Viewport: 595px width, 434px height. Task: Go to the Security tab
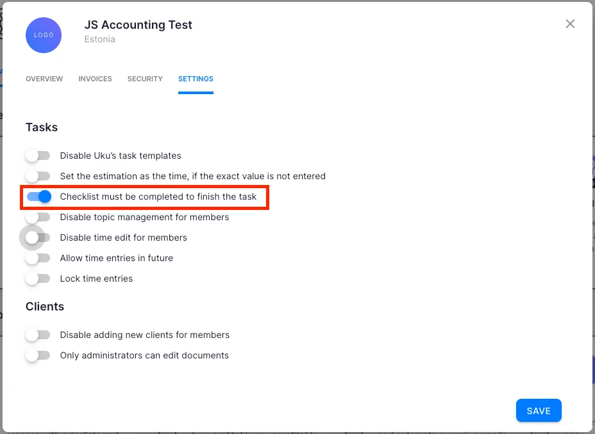(x=145, y=79)
